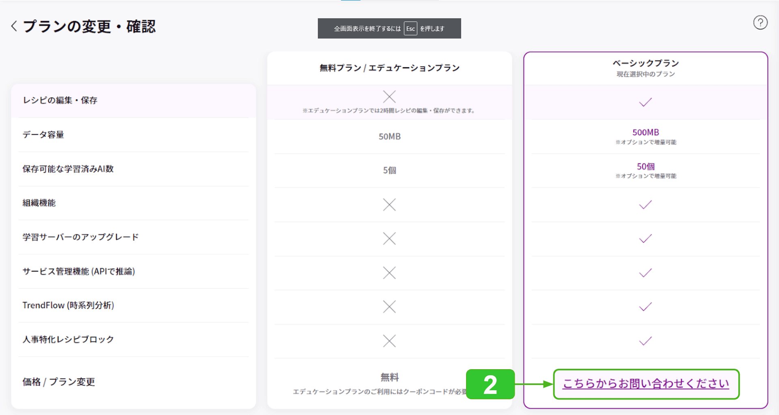Click the 学習サーバーのアップグレード label
The width and height of the screenshot is (779, 415).
coord(81,237)
